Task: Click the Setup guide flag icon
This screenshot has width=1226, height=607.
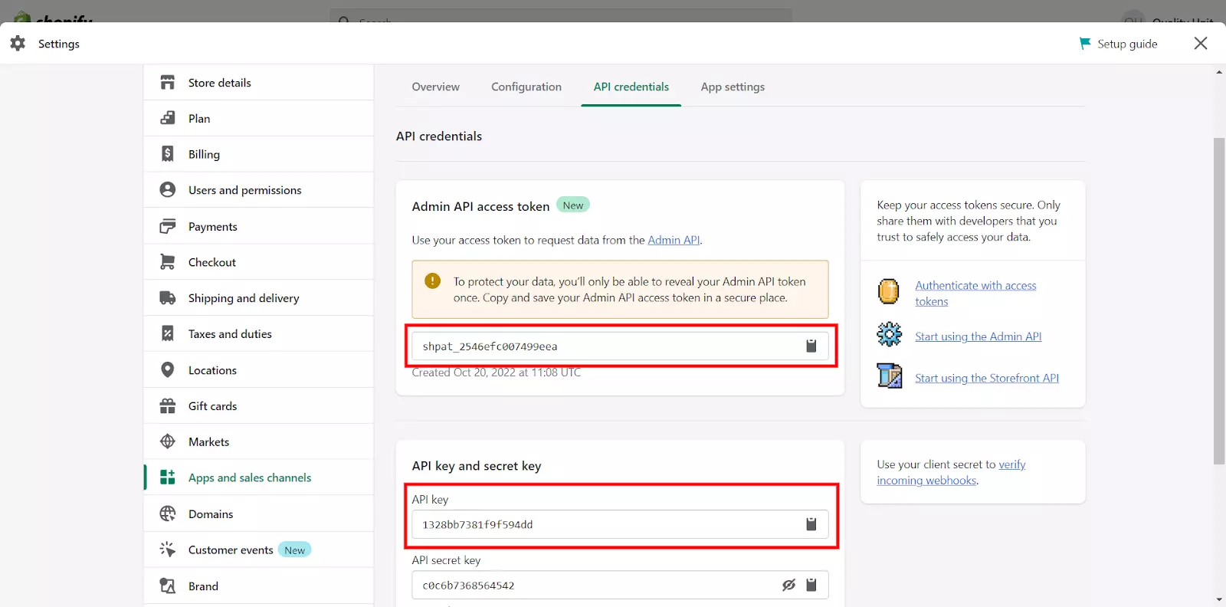Action: [x=1084, y=44]
